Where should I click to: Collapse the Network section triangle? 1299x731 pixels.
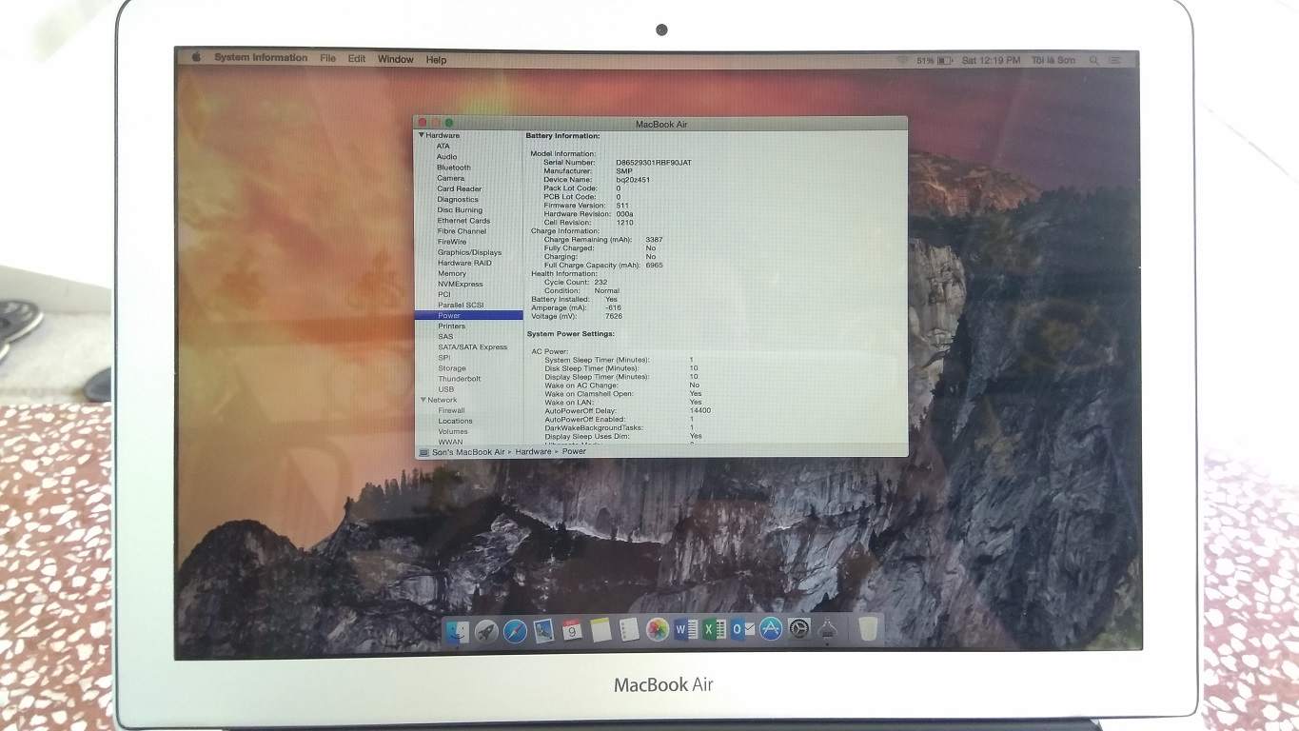pyautogui.click(x=422, y=400)
